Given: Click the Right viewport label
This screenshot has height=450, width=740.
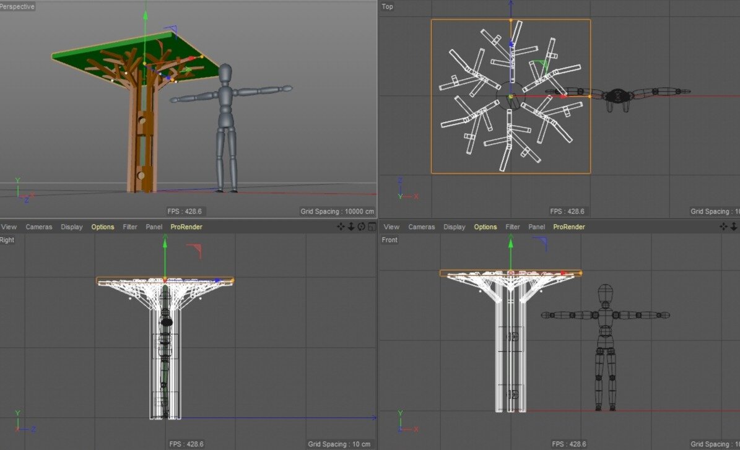Looking at the screenshot, I should click(x=7, y=240).
